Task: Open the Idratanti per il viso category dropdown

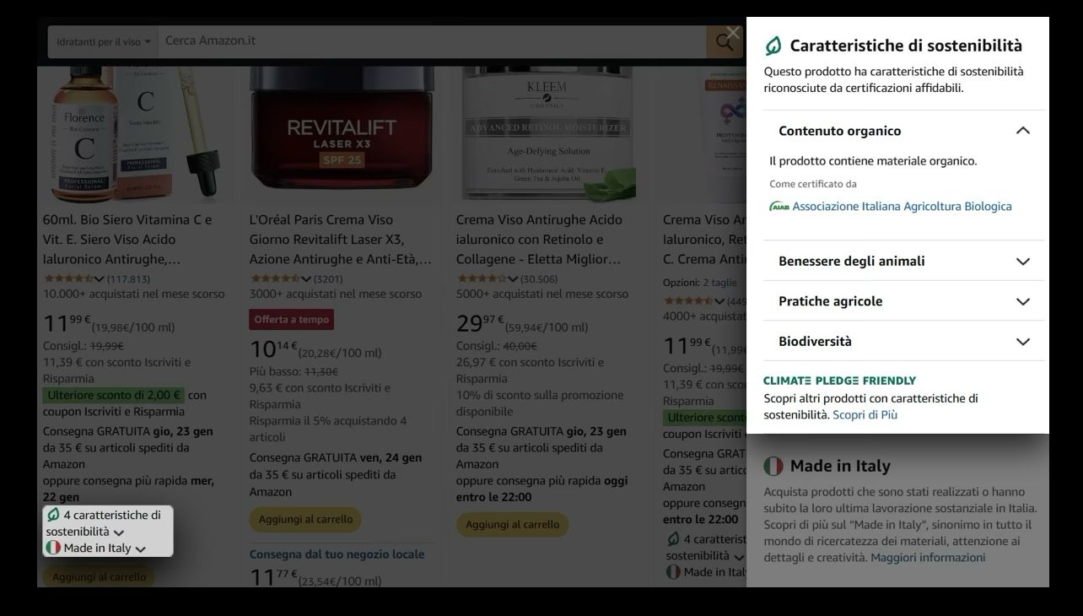Action: (x=103, y=41)
